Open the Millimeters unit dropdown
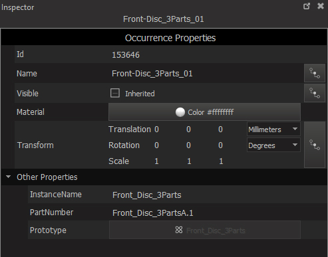This screenshot has width=328, height=257. click(273, 129)
